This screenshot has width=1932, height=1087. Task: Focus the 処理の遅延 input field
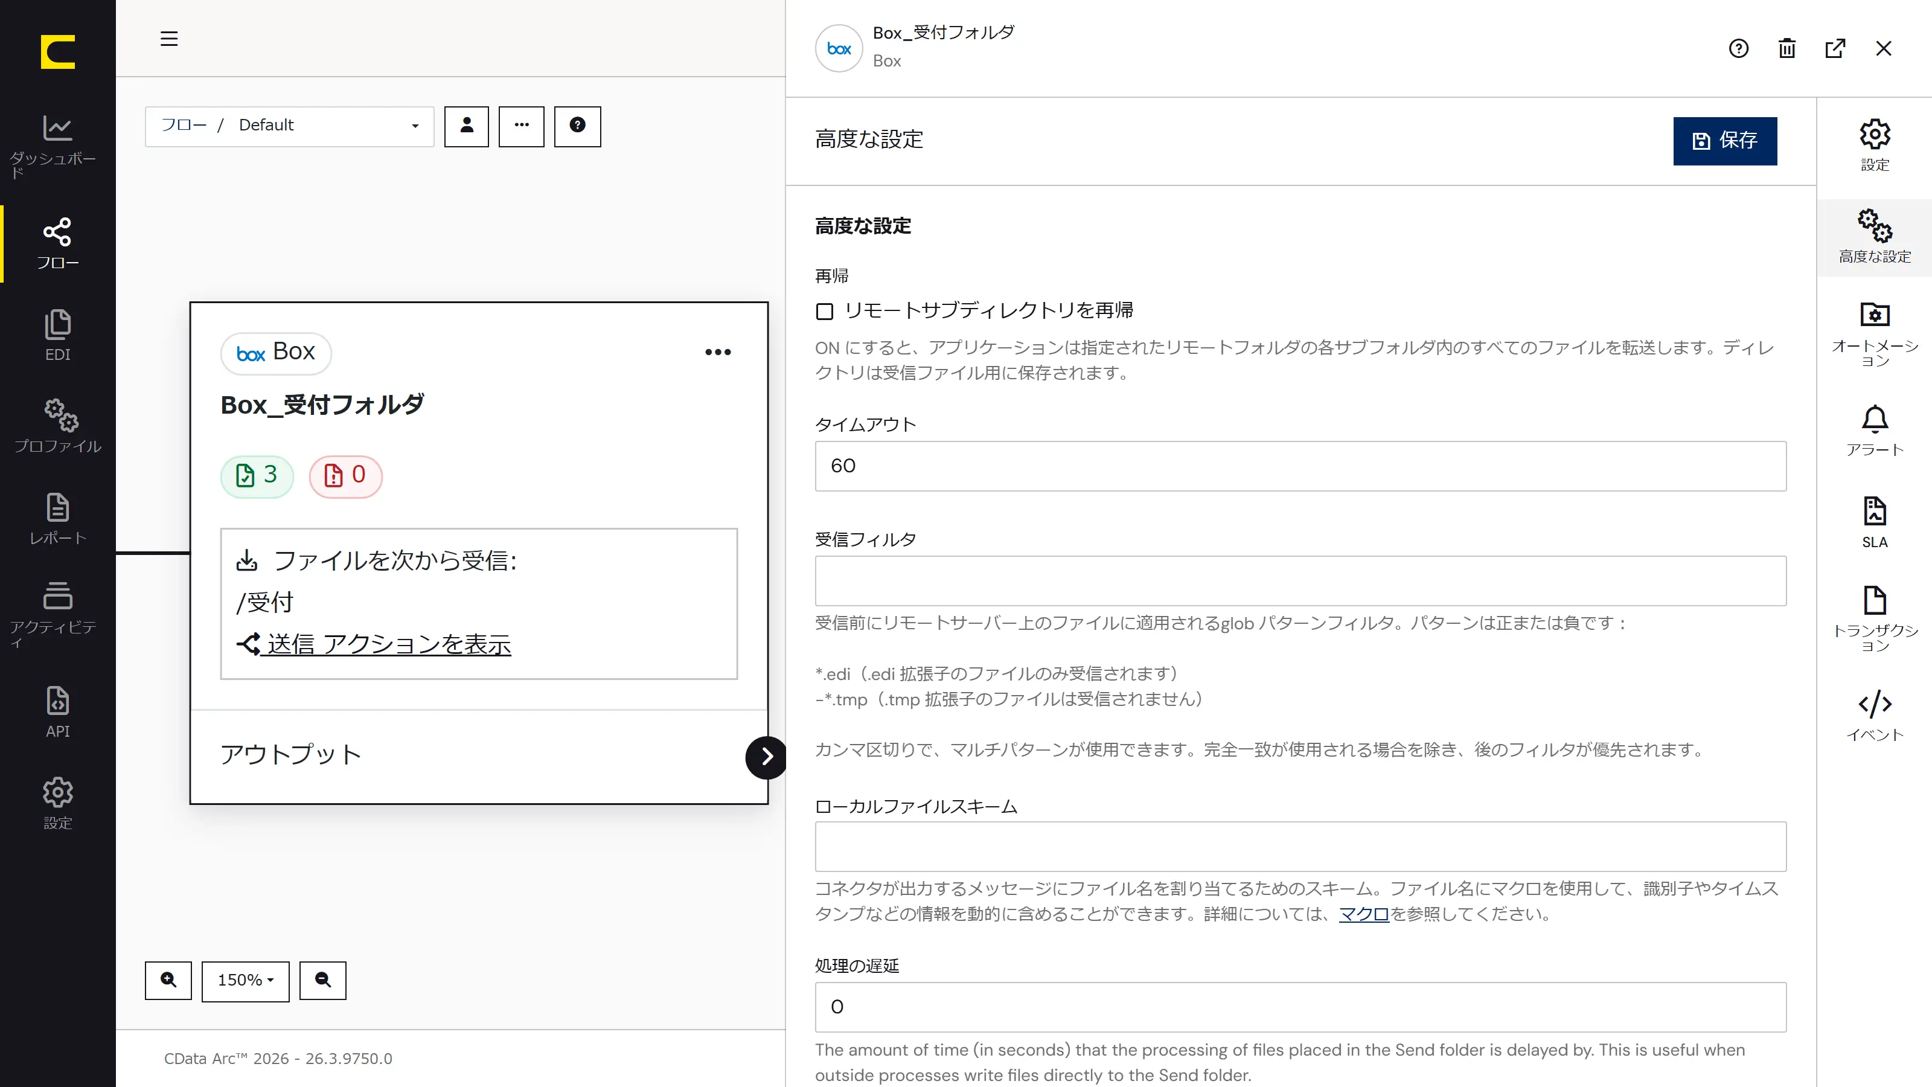(1300, 1007)
